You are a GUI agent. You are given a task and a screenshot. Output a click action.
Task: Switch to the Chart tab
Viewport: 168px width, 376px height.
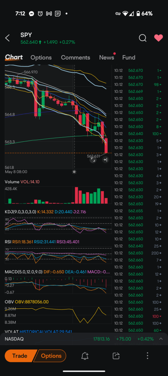(14, 57)
